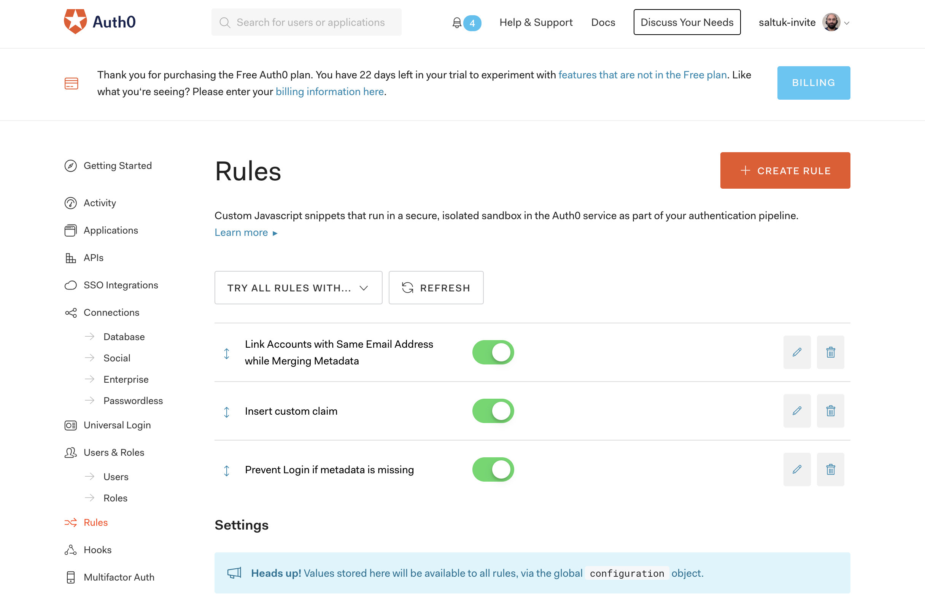Click the notification count badge

click(472, 23)
